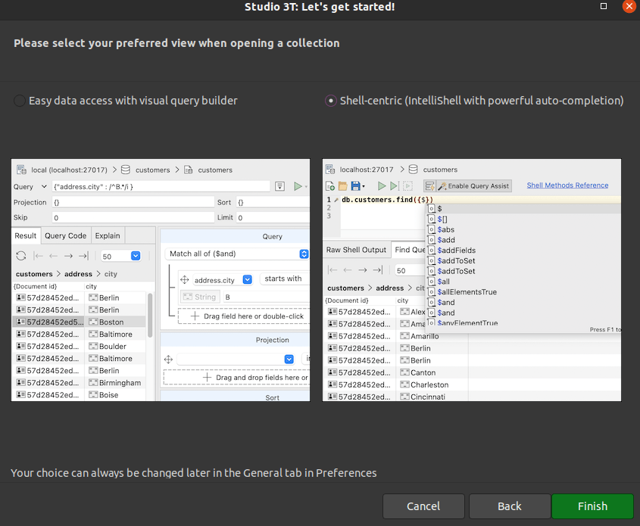This screenshot has height=526, width=640.
Task: Click first page arrow in shell preview results
Action: coord(333,270)
